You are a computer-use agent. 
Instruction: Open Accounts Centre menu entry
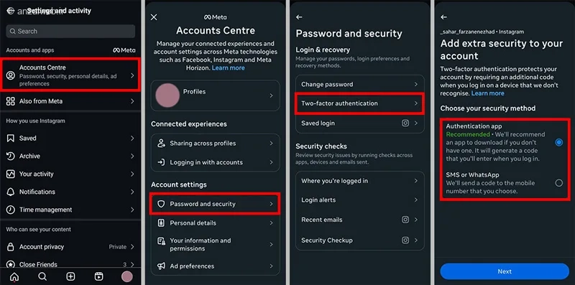(70, 75)
